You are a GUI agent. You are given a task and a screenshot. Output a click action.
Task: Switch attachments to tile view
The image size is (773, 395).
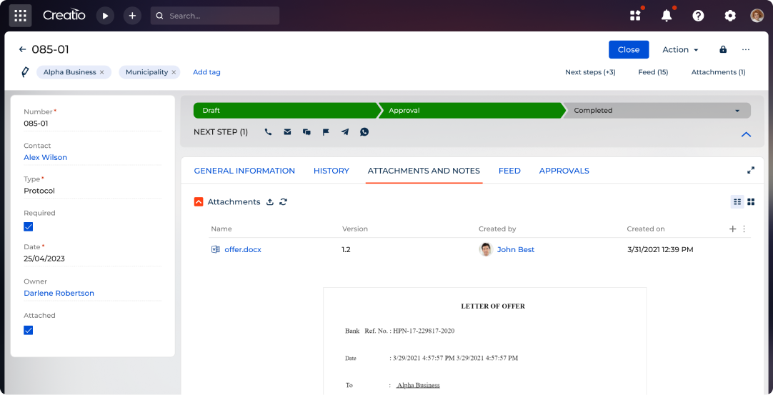tap(751, 202)
